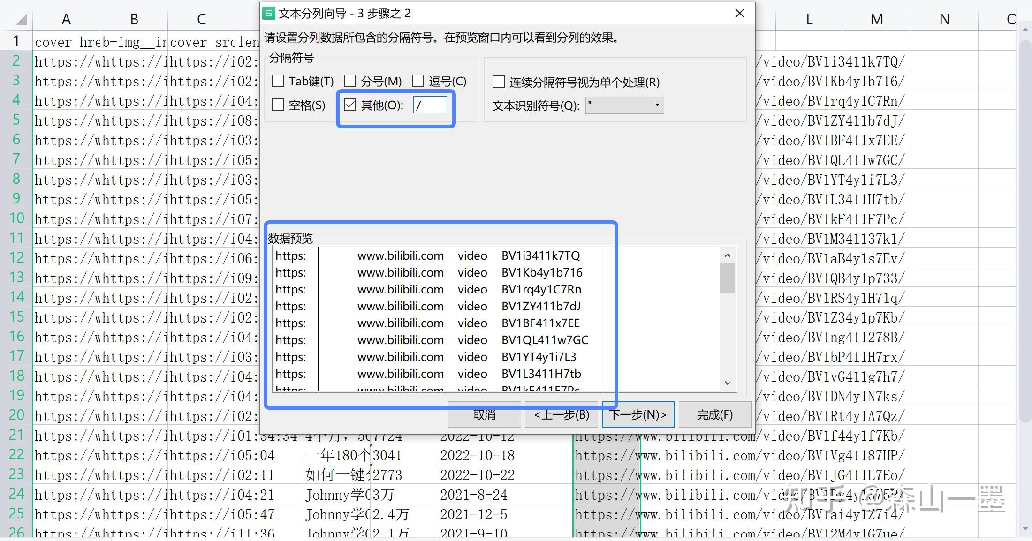The width and height of the screenshot is (1032, 541).
Task: Go back with <上一步(B) button
Action: tap(561, 414)
